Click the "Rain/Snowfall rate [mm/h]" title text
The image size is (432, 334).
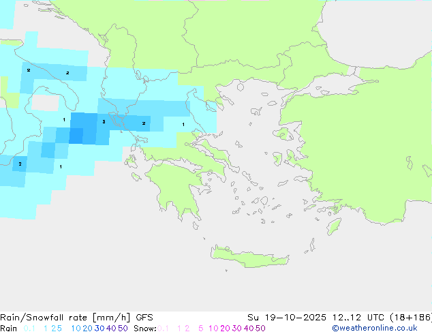point(65,318)
